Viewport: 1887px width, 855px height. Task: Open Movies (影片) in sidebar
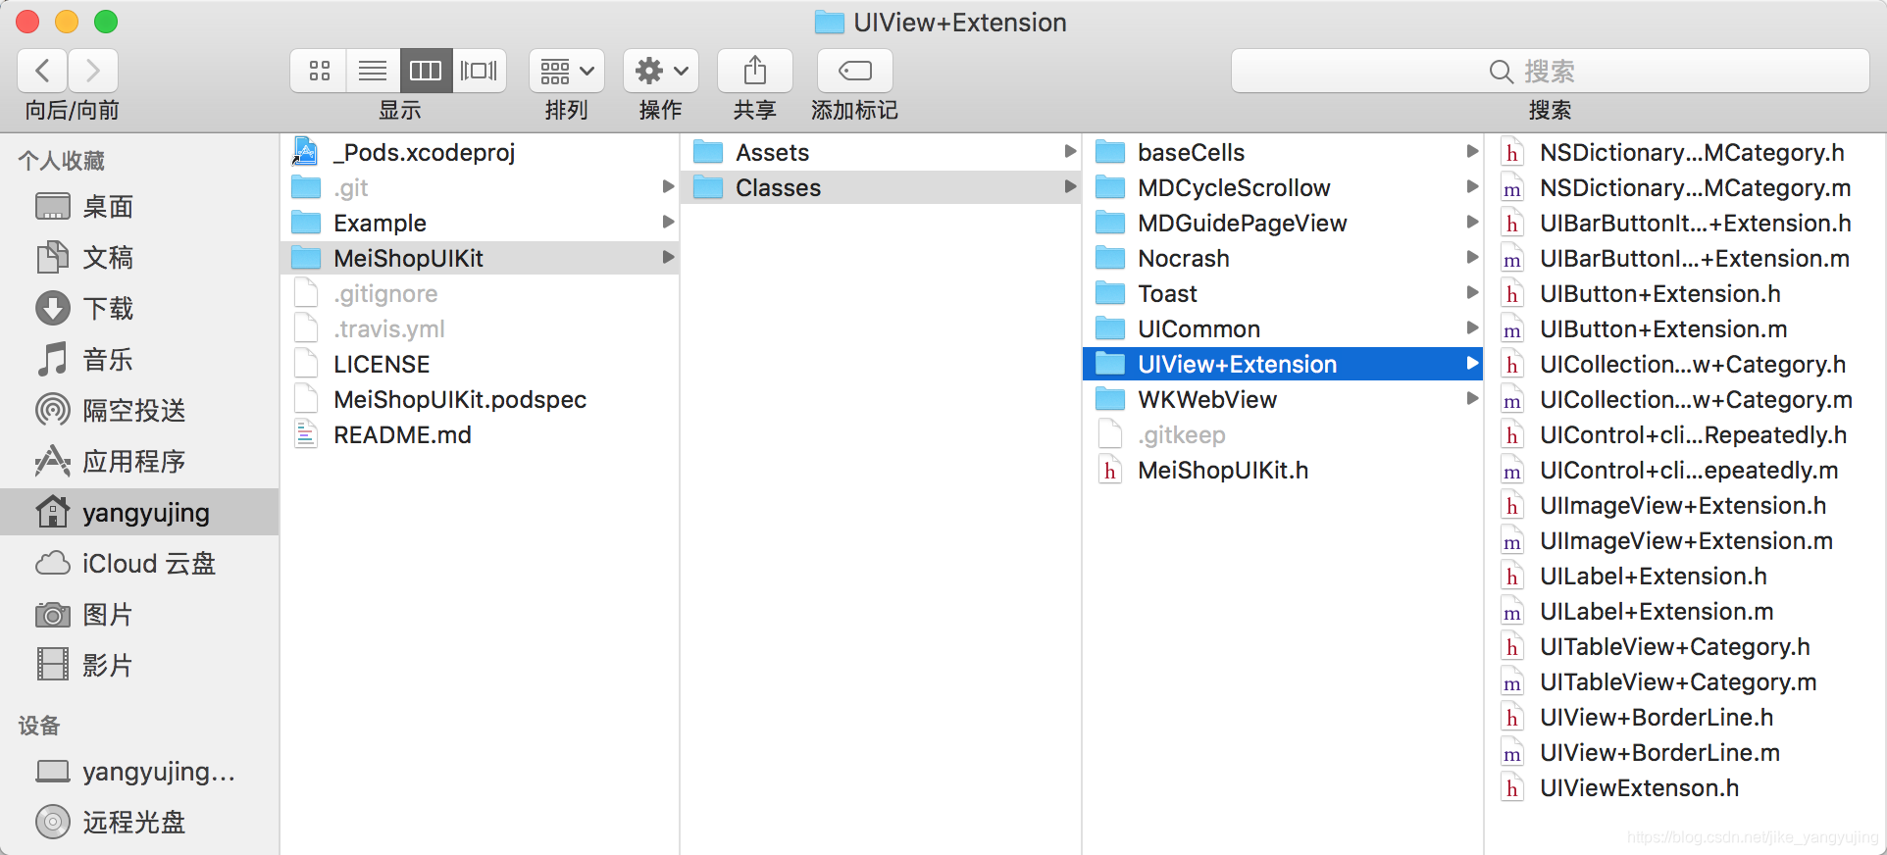tap(139, 666)
